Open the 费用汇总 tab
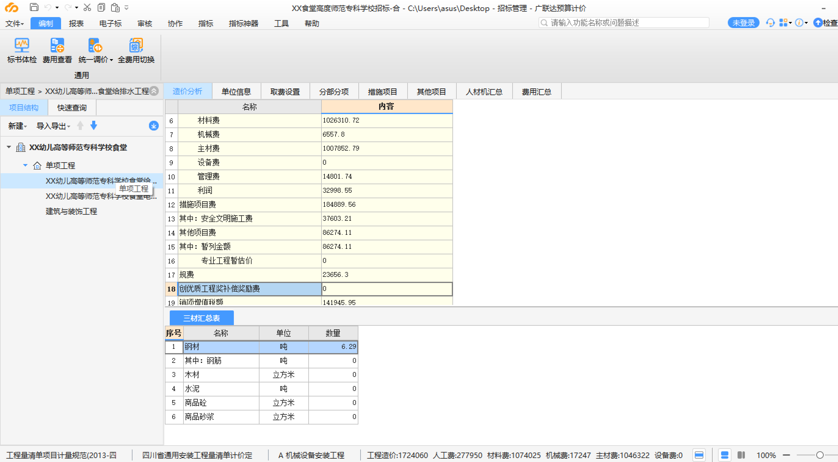Screen dimensions: 838x462 coord(536,91)
